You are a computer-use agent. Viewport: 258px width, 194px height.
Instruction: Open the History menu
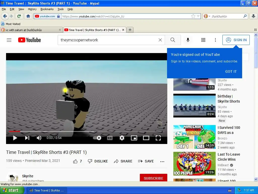[32, 9]
